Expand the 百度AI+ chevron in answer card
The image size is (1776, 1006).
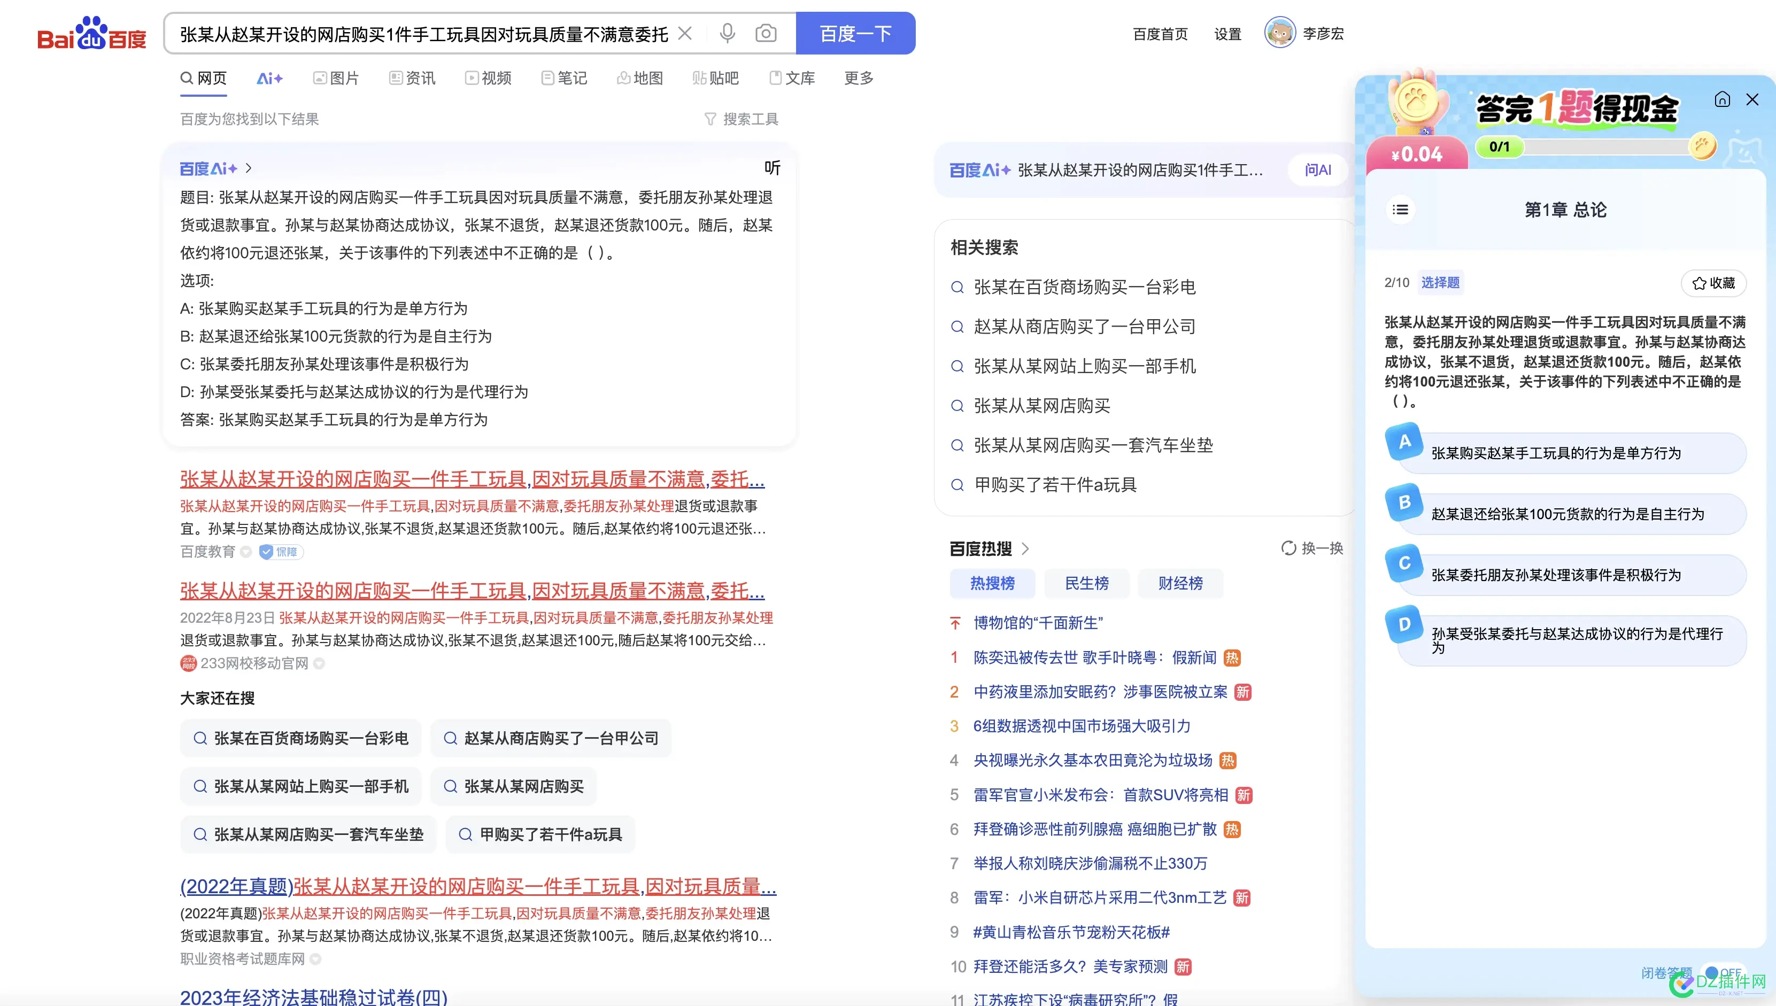(249, 168)
